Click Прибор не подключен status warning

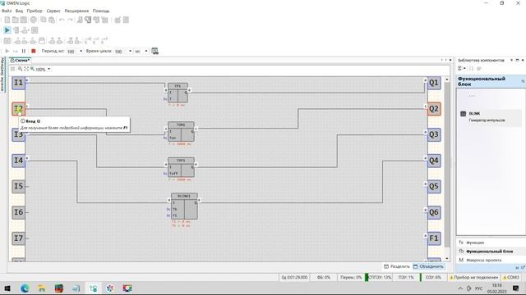473,277
